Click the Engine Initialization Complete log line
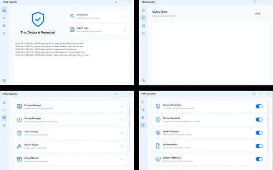Image resolution: width=273 pixels, height=170 pixels. [x=52, y=55]
